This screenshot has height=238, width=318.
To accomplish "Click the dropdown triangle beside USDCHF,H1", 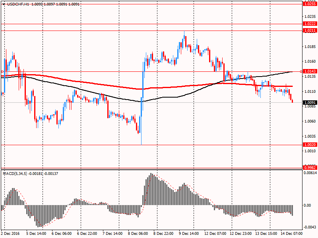I will [x=4, y=4].
